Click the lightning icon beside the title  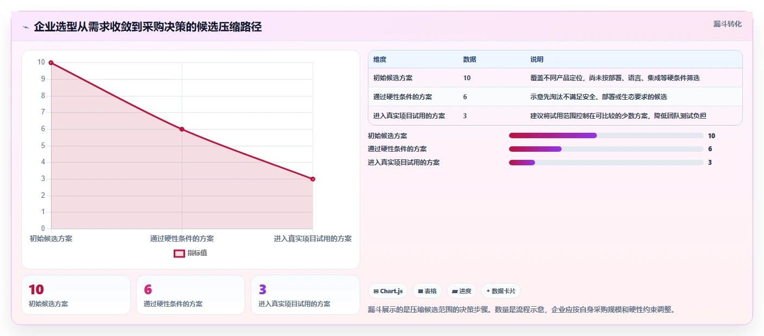pos(26,27)
